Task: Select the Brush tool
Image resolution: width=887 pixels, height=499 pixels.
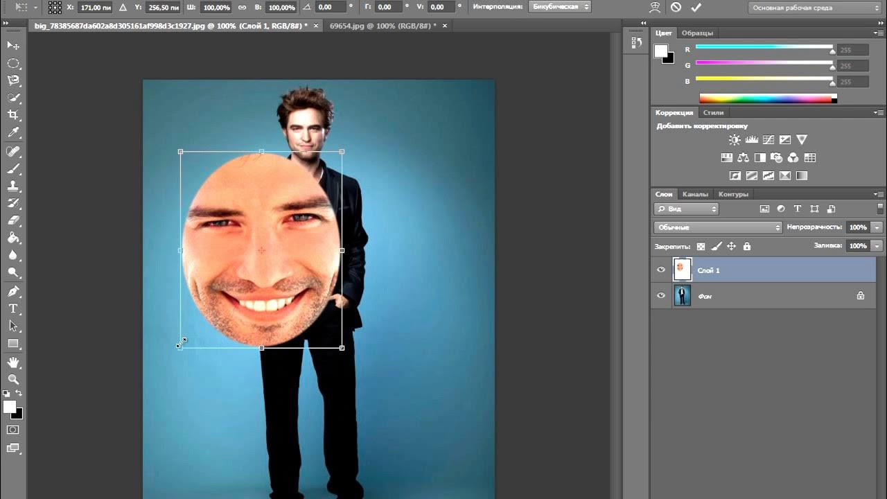Action: (x=13, y=168)
